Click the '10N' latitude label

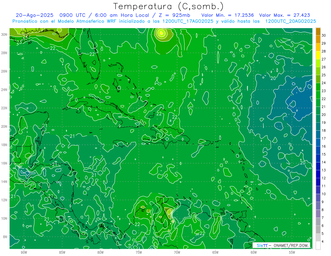(x=4, y=218)
